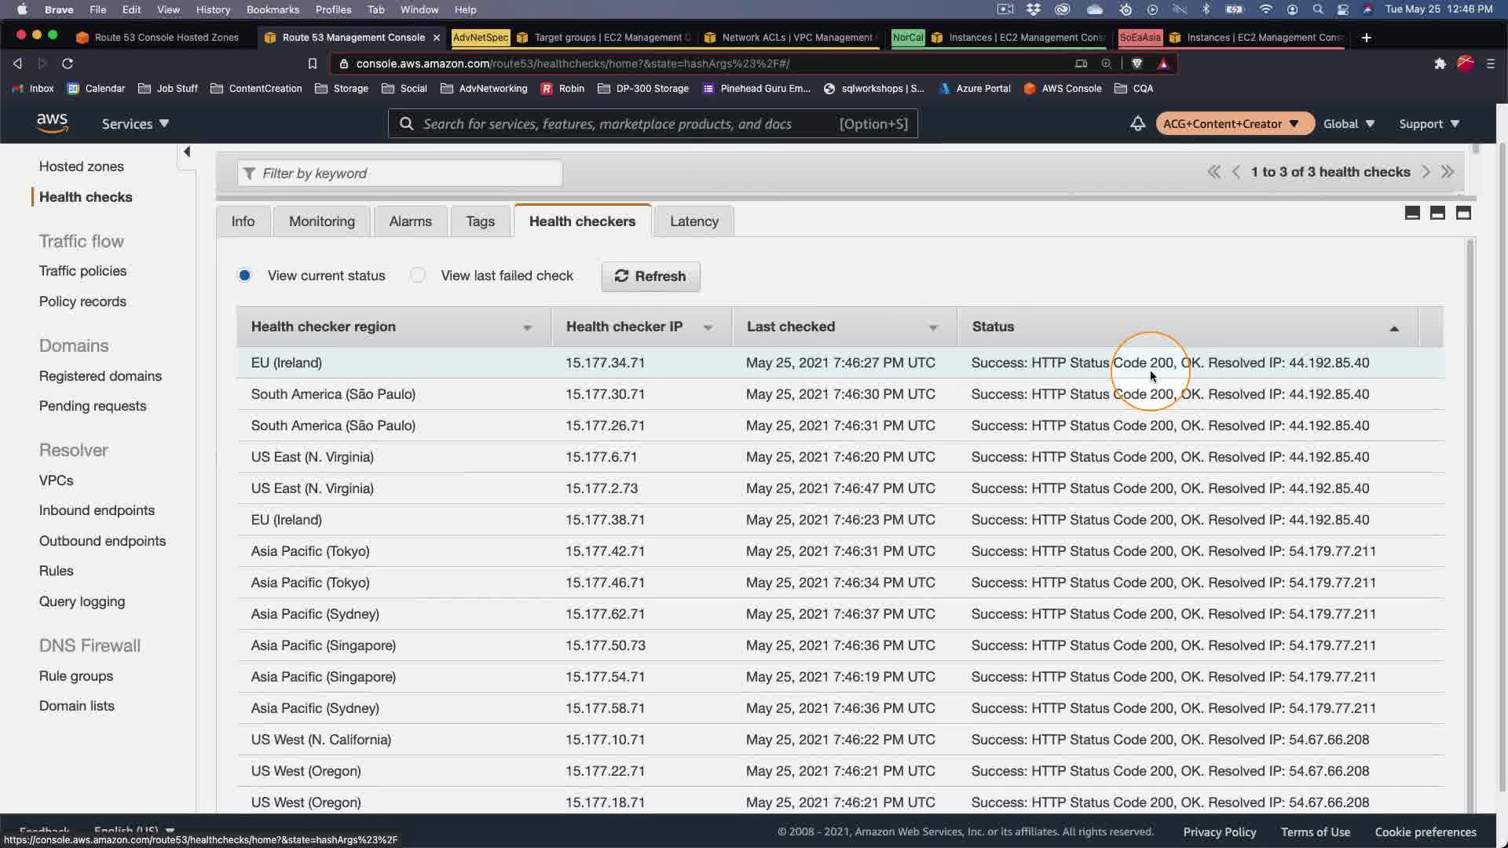Click the browser reload icon
The width and height of the screenshot is (1508, 848).
pyautogui.click(x=68, y=64)
